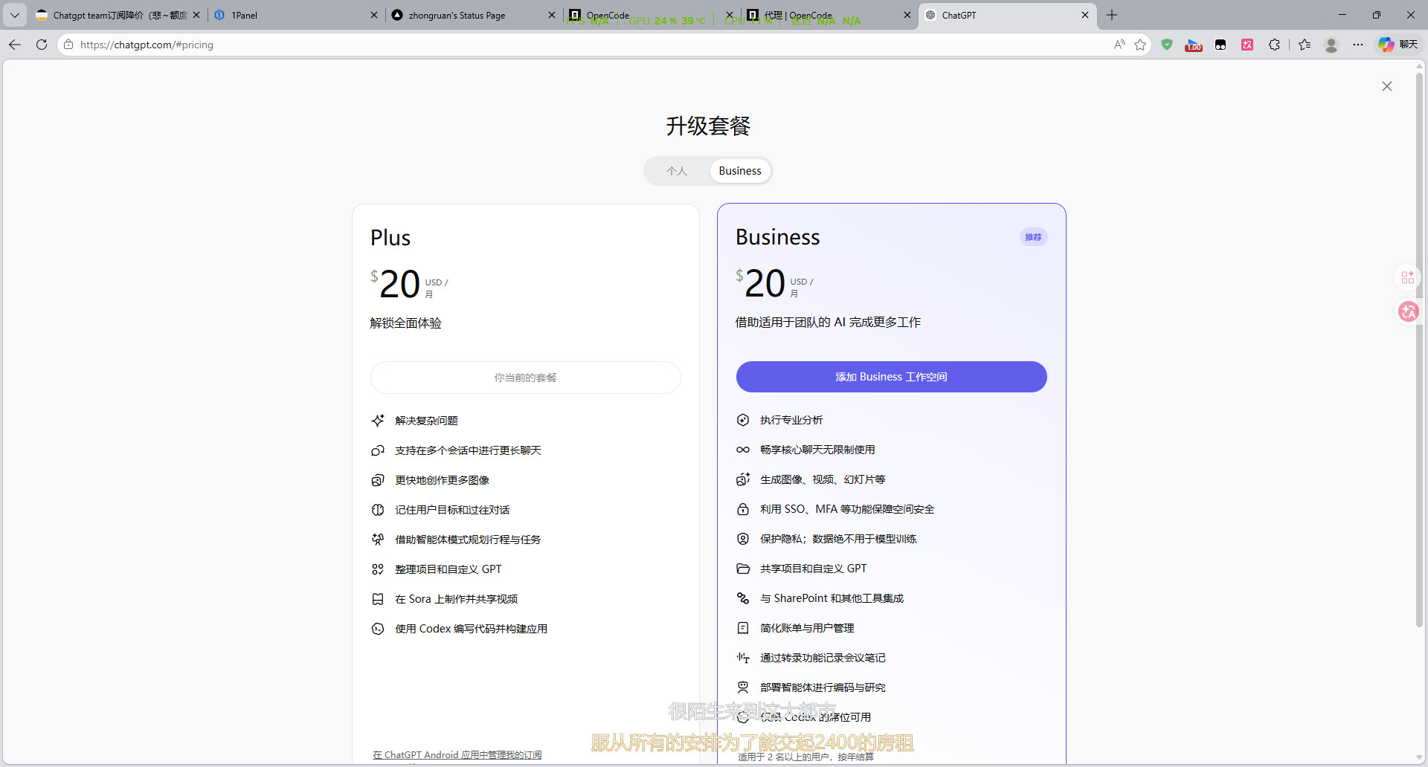Click the grid floating sidebar icon
The height and width of the screenshot is (767, 1428).
click(1408, 277)
